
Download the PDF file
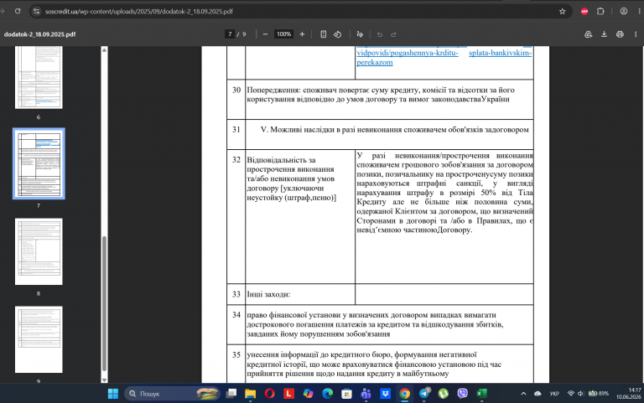coord(604,34)
